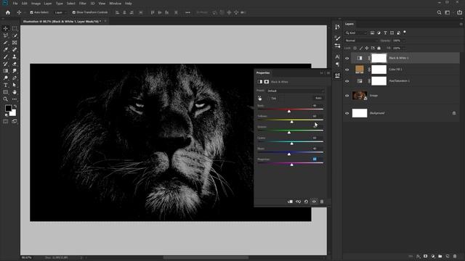465x261 pixels.
Task: Click the foreground color swatch
Action: [8, 108]
